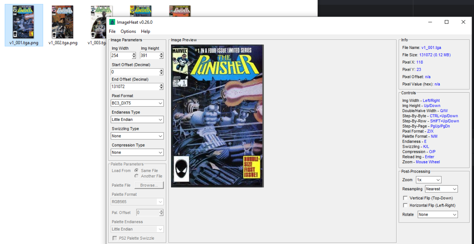Decrease Start Offset with down arrow
This screenshot has width=474, height=244.
tap(161, 74)
